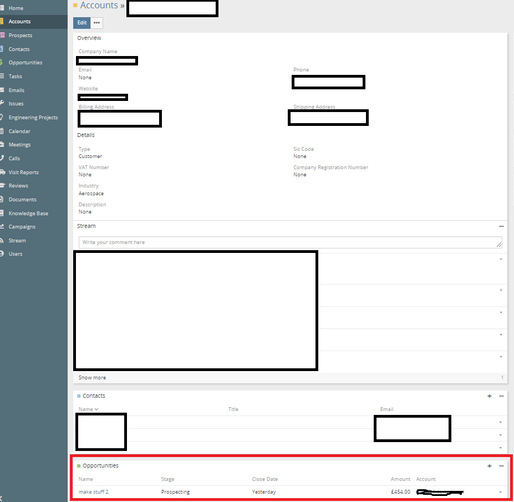Open the more actions menu beside Edit
514x502 pixels.
click(x=97, y=23)
